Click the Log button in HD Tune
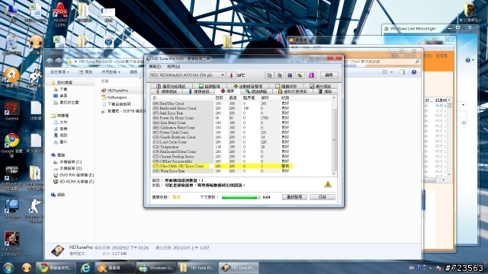Image resolution: width=488 pixels, height=274 pixels. point(322,197)
